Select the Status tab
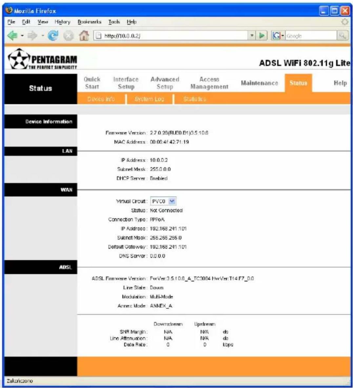The width and height of the screenshot is (353, 388). (x=298, y=83)
